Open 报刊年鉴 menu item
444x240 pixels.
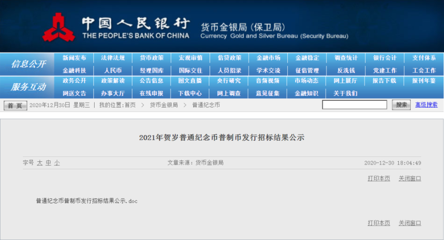424,80
